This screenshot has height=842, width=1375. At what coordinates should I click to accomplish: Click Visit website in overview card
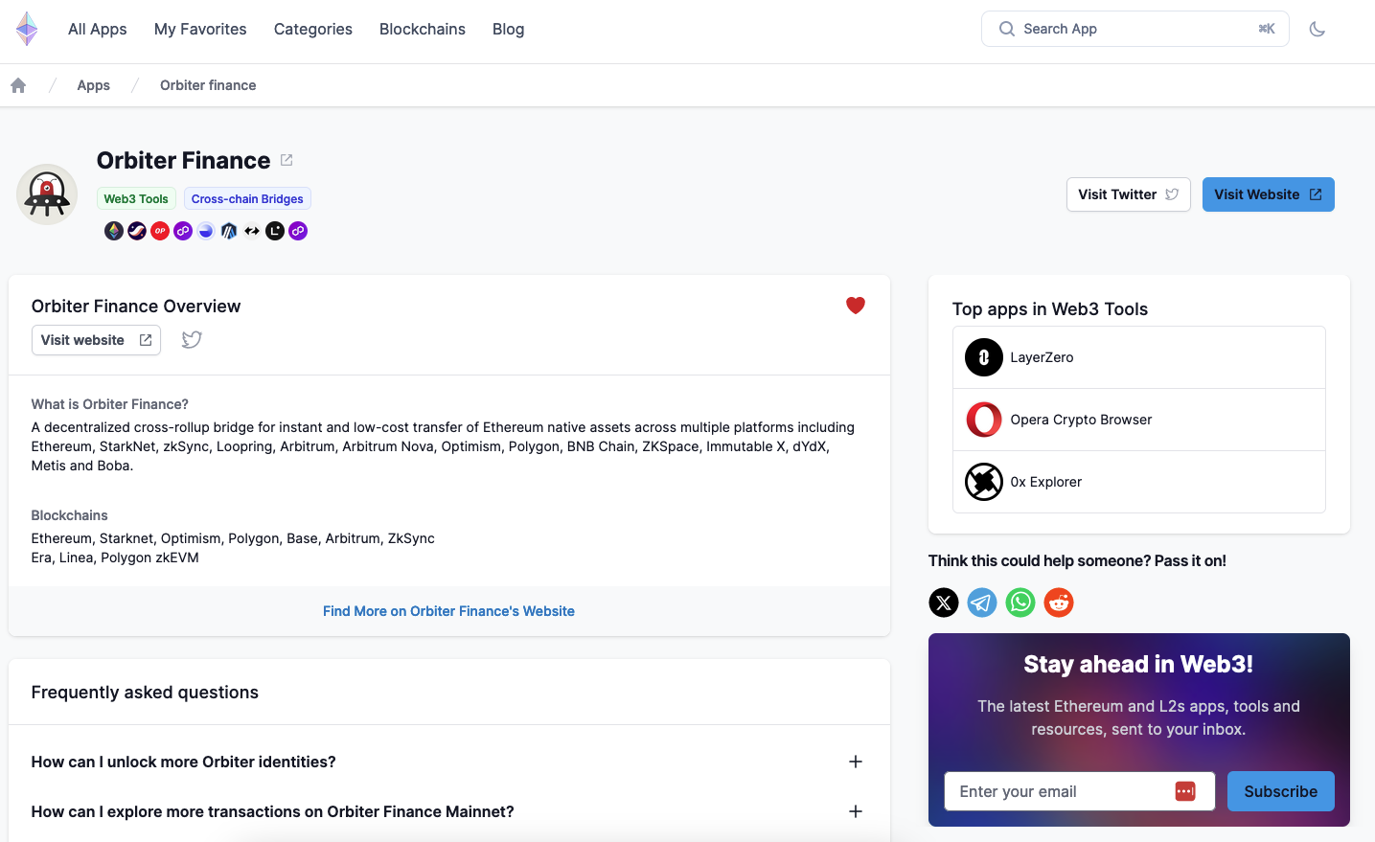(x=96, y=340)
